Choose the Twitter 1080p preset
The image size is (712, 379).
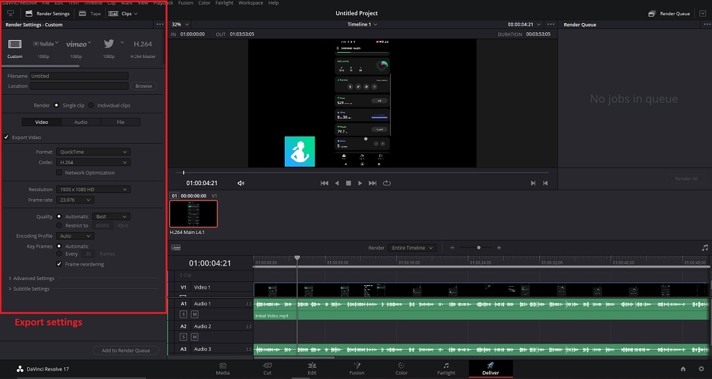[109, 44]
